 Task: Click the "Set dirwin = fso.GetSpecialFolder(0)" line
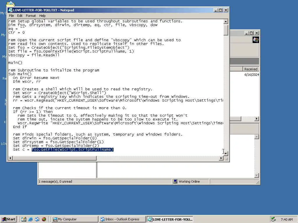click(x=55, y=138)
